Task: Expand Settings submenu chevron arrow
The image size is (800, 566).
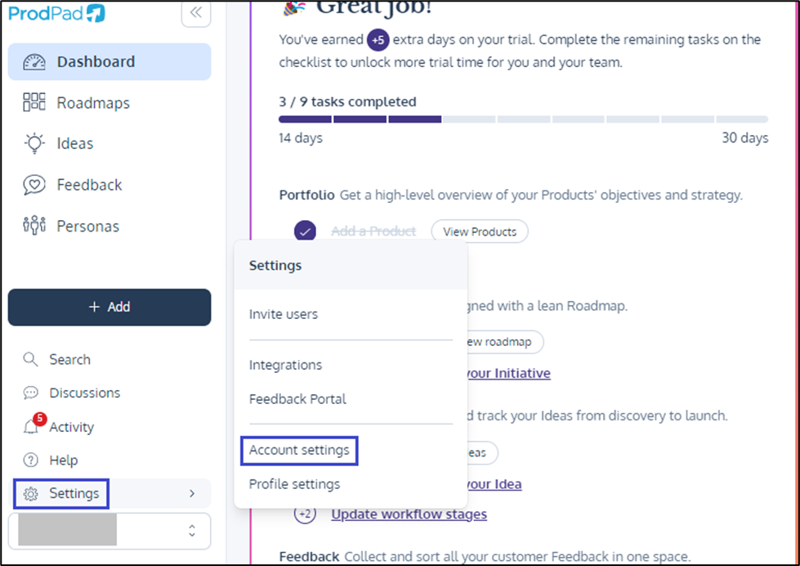Action: (192, 493)
